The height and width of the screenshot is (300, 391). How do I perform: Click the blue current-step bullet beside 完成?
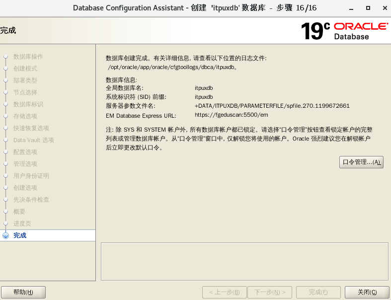pyautogui.click(x=5, y=235)
